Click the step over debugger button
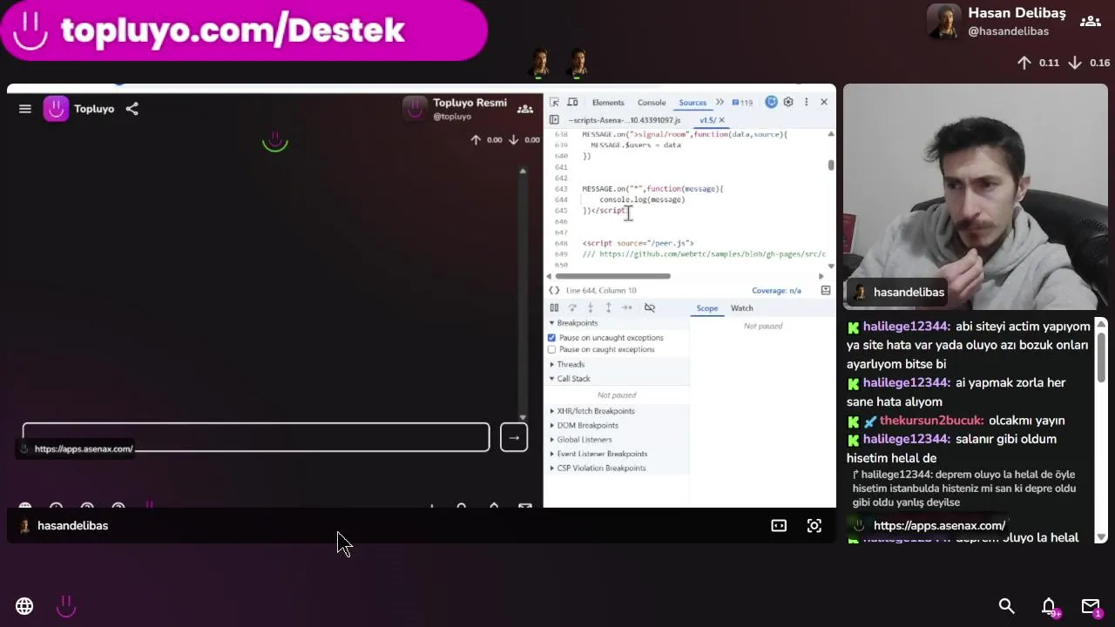 pos(572,307)
